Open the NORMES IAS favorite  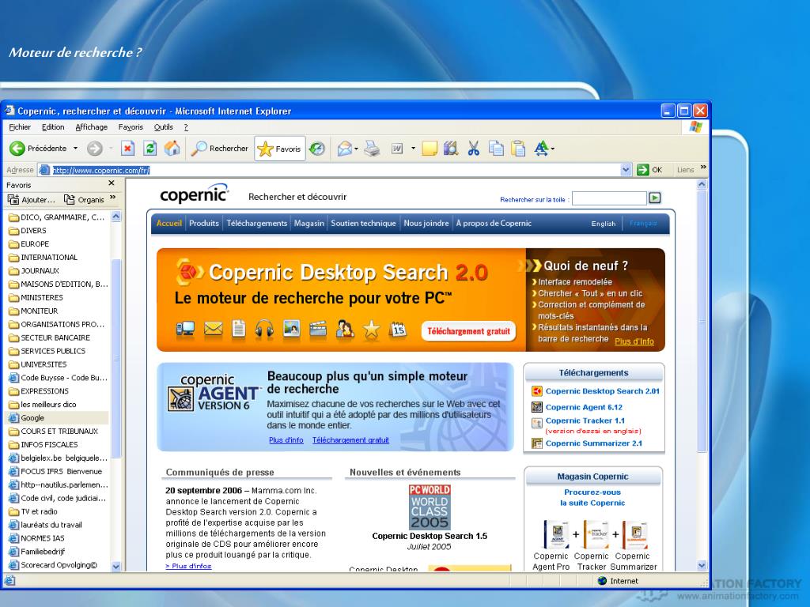click(36, 538)
